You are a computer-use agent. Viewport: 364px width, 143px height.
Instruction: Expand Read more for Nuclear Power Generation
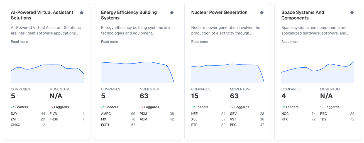199,42
